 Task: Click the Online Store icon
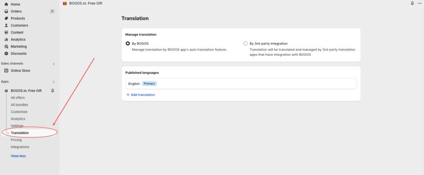pyautogui.click(x=6, y=71)
